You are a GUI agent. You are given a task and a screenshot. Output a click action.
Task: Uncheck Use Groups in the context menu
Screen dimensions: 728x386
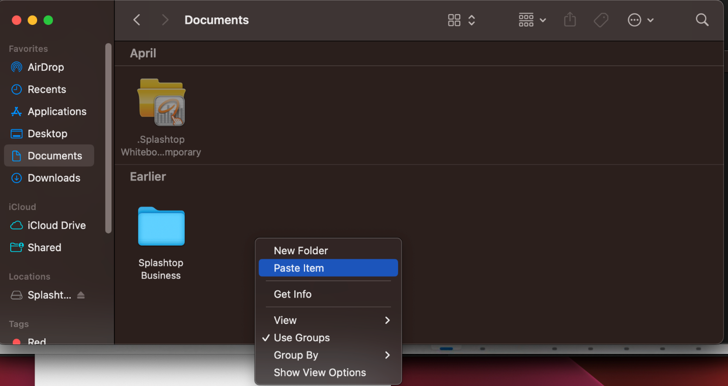300,338
